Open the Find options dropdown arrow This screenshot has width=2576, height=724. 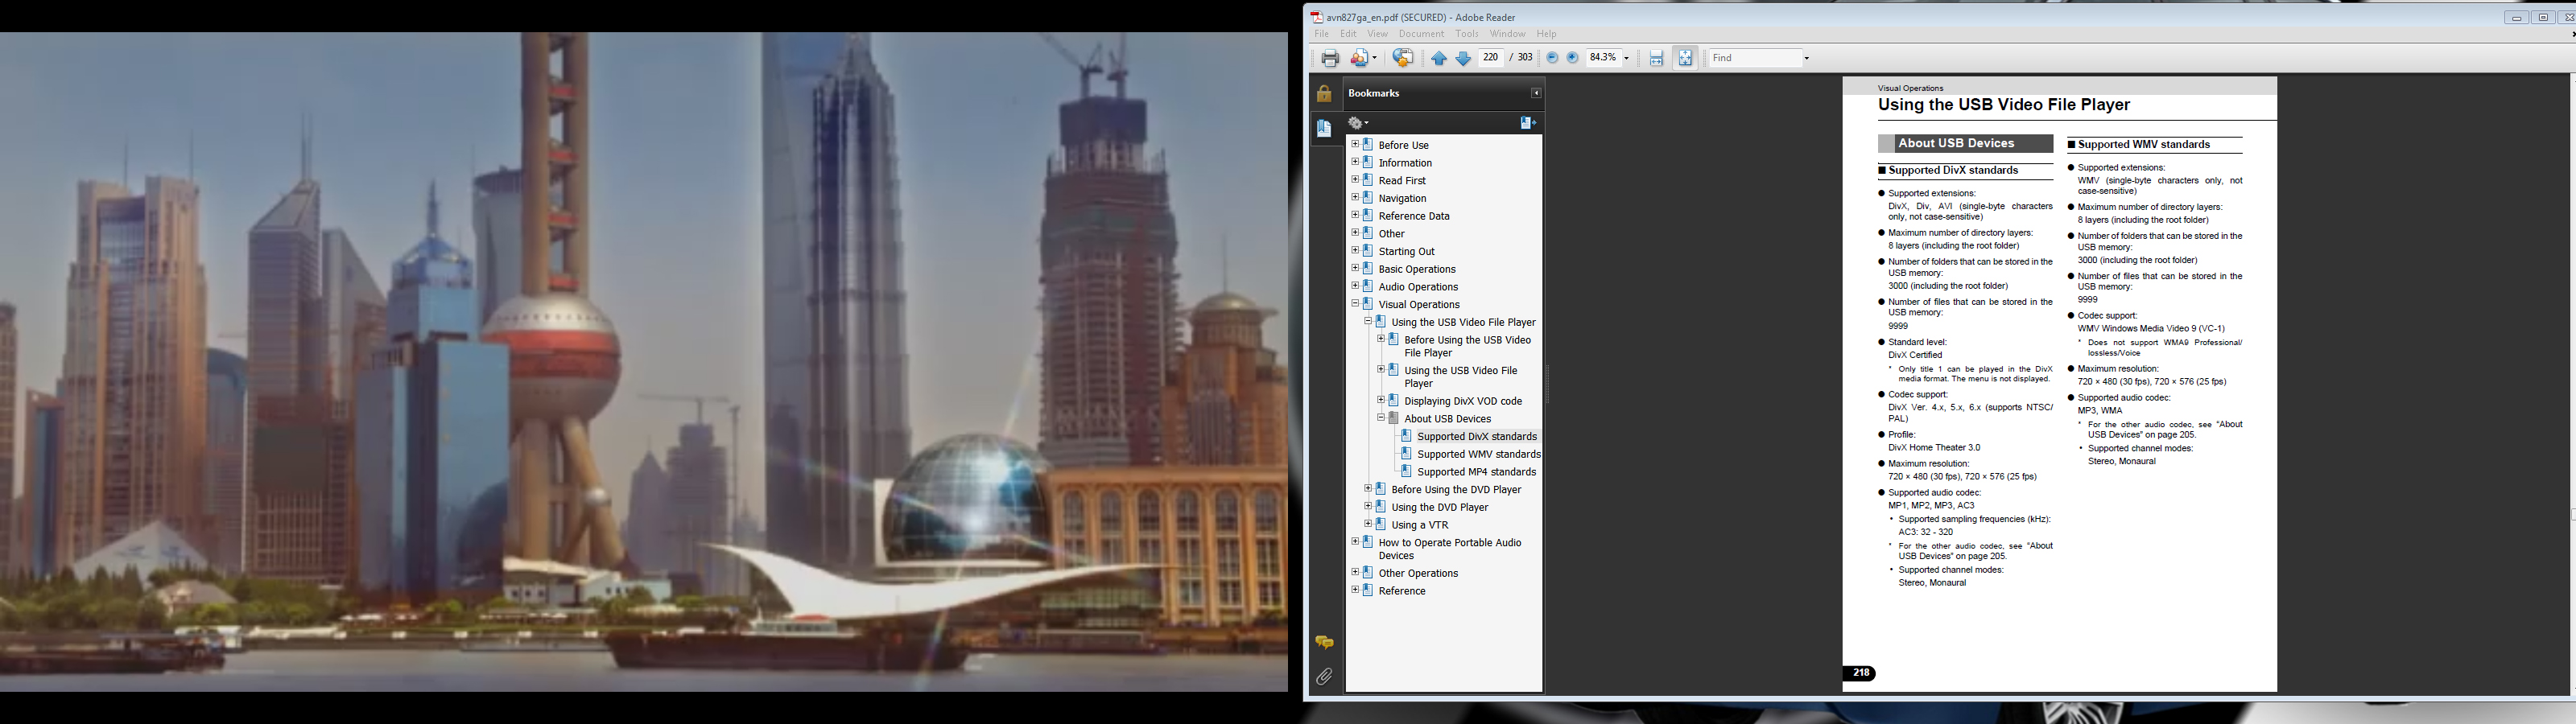[x=1806, y=58]
